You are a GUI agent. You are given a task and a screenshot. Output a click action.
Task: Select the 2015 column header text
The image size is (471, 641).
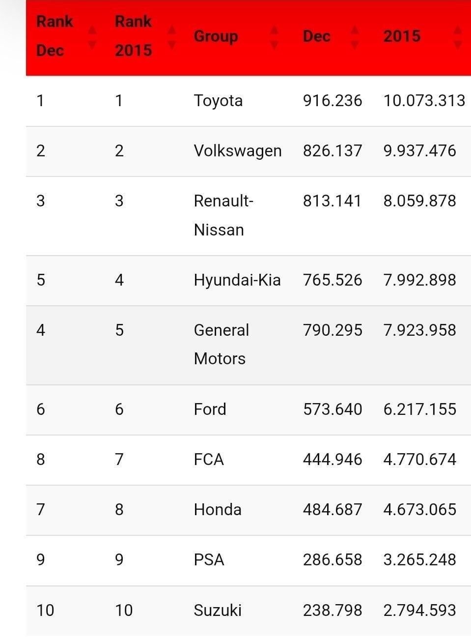pyautogui.click(x=402, y=36)
